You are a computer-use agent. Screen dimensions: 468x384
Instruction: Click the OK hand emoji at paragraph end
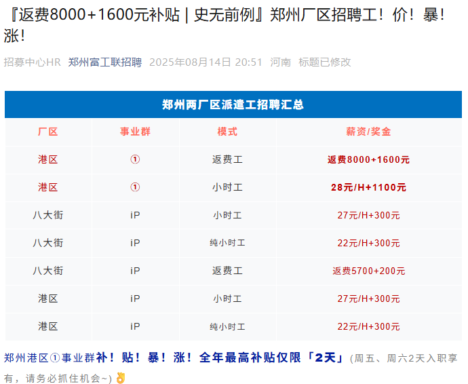click(121, 378)
